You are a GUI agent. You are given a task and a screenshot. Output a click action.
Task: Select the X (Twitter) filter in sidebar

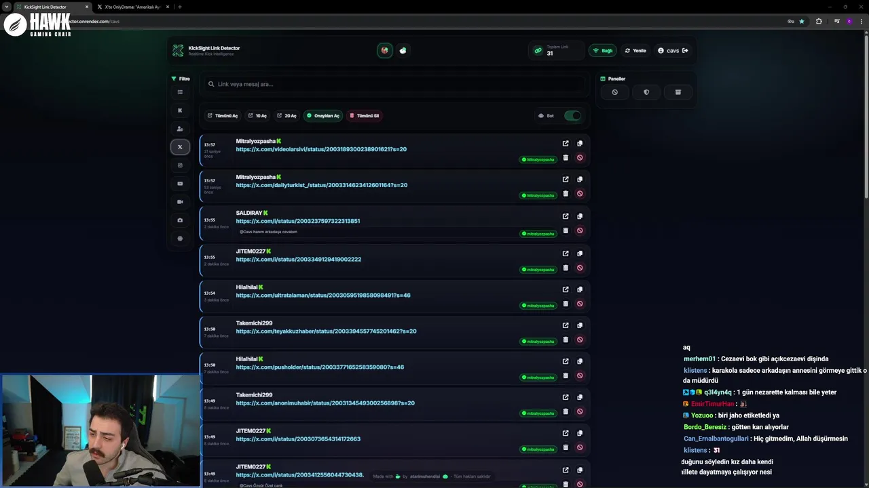(x=180, y=146)
